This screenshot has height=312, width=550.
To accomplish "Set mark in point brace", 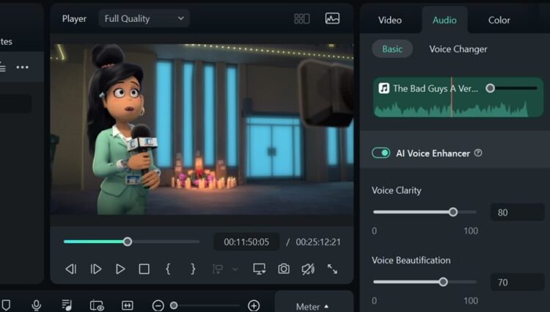I will coord(168,269).
